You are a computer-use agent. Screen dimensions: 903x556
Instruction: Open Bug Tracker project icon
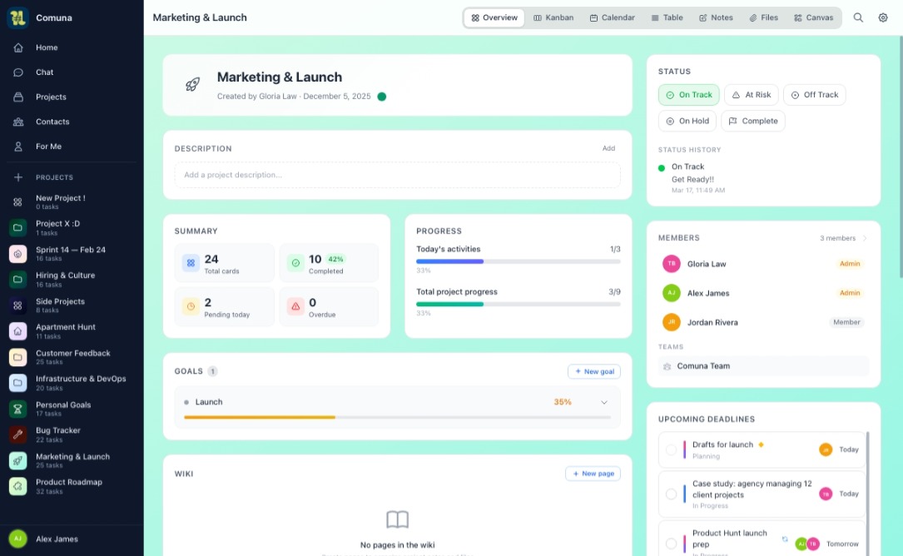pos(18,434)
